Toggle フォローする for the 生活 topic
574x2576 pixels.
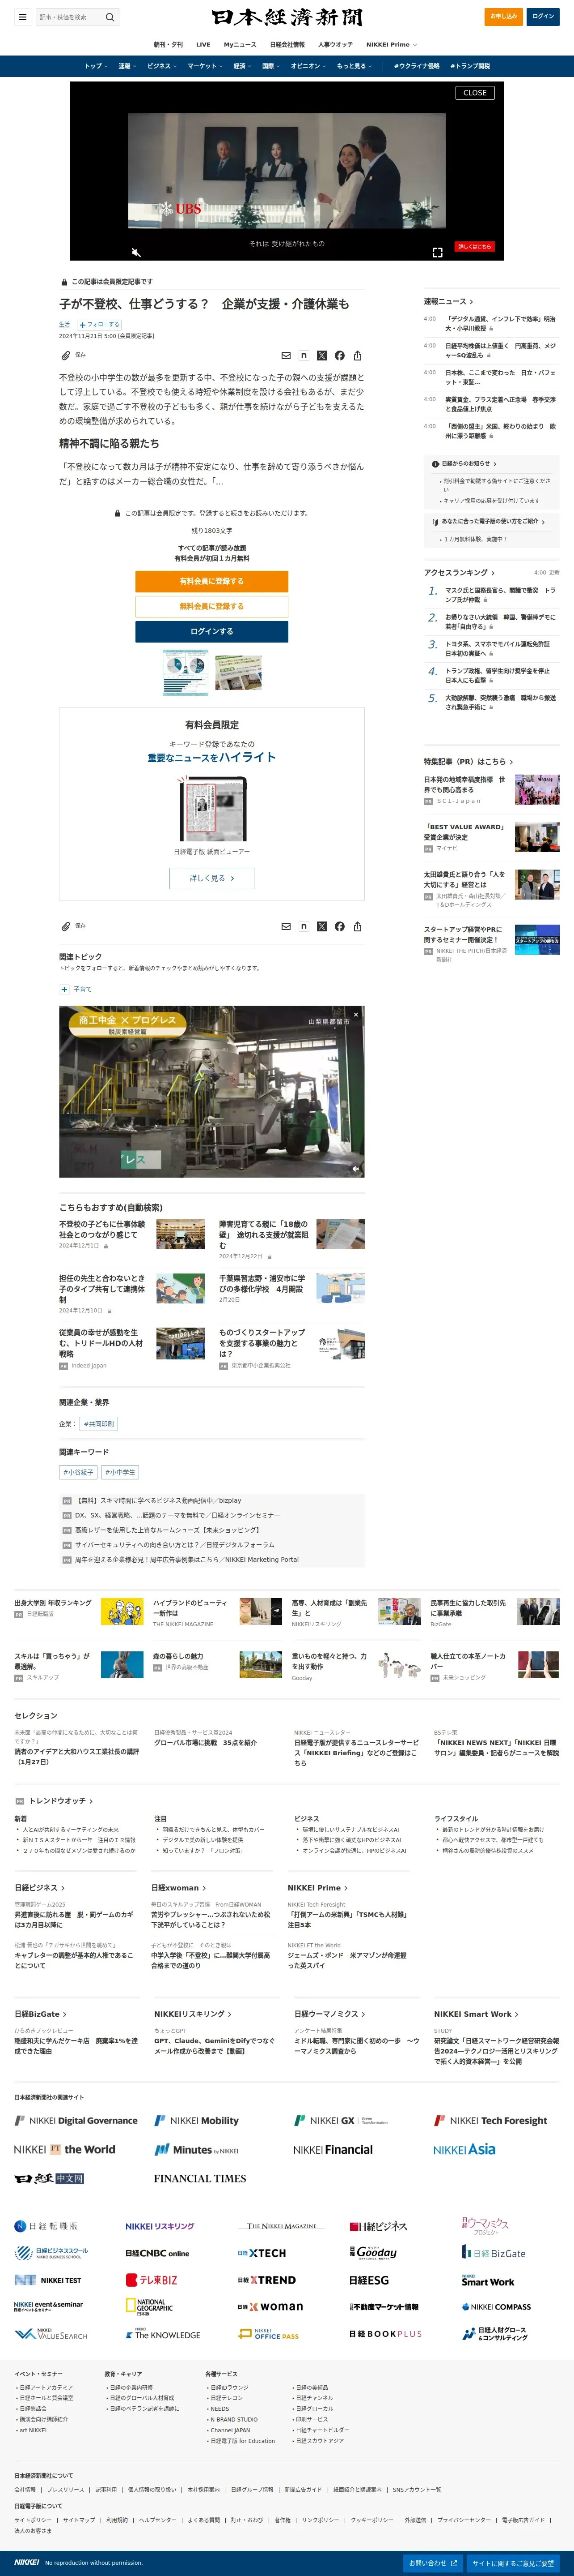coord(99,324)
